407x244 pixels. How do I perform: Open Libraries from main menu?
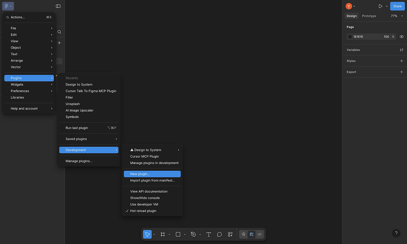(x=29, y=97)
